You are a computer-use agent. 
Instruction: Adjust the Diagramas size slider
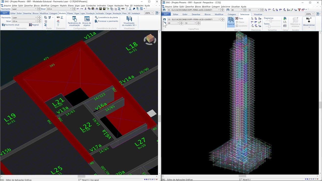point(271,21)
